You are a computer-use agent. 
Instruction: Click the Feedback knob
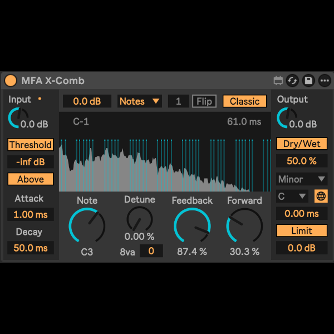point(192,227)
